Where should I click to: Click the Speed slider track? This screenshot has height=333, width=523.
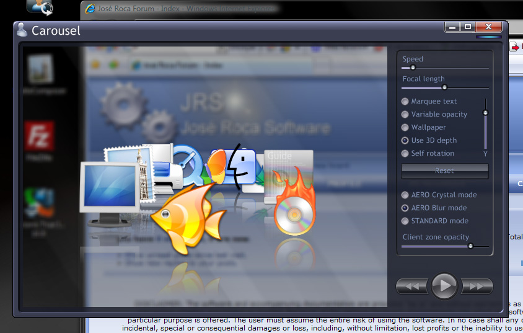click(446, 68)
